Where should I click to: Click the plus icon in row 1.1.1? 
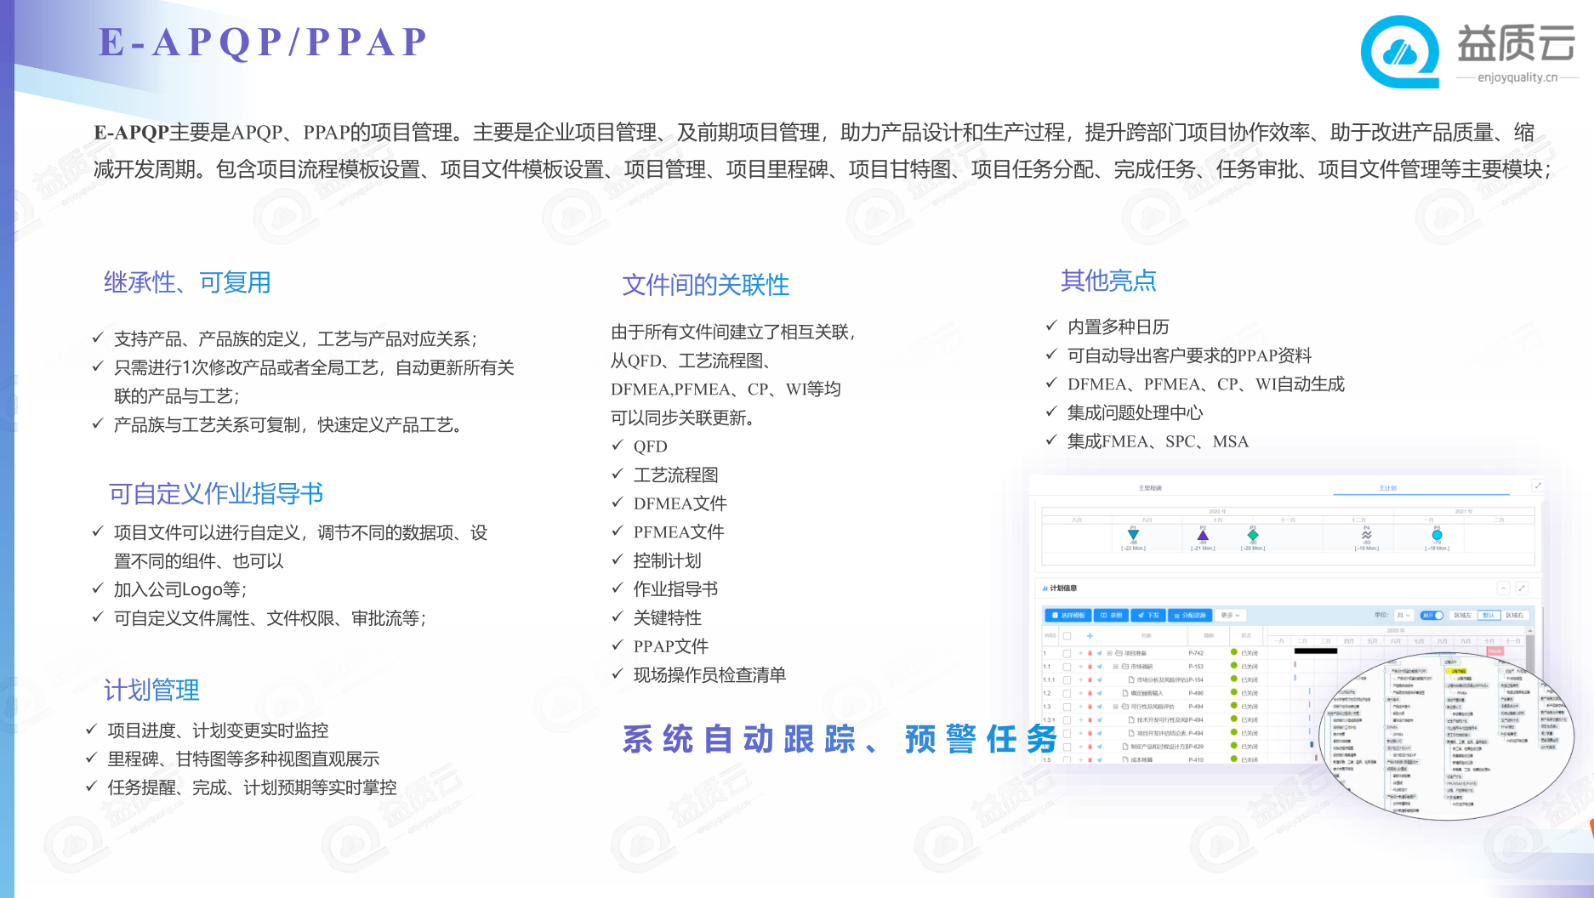click(x=1080, y=679)
